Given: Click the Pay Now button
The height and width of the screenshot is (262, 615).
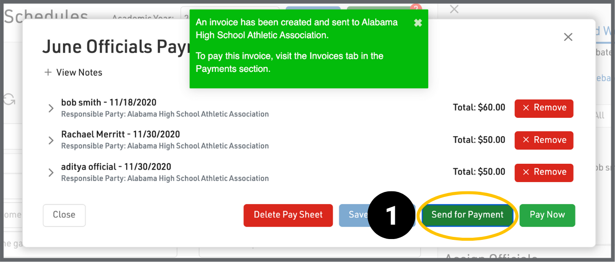Looking at the screenshot, I should point(547,215).
